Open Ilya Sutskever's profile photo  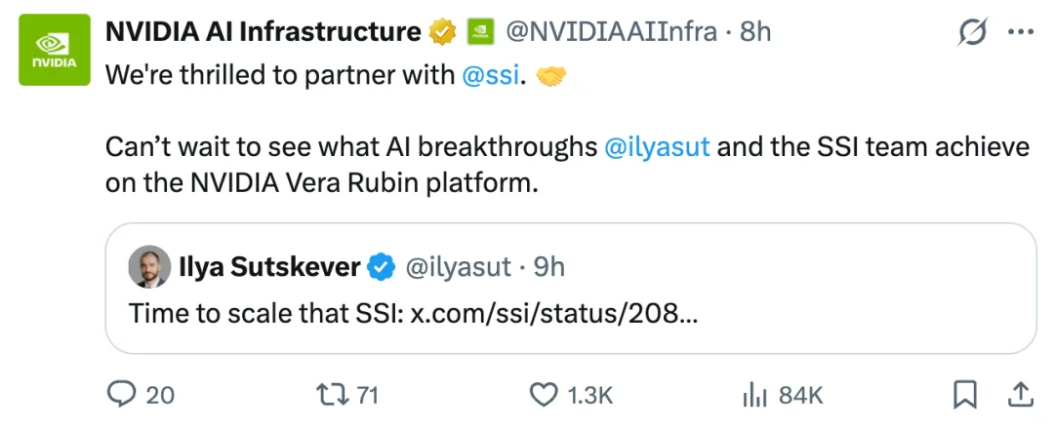[x=149, y=267]
